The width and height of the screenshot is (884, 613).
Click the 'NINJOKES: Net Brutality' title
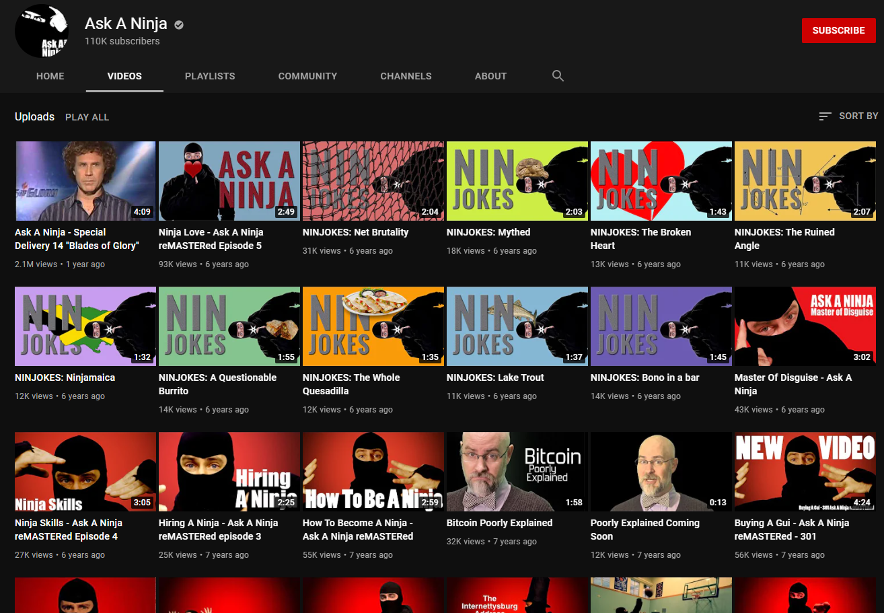click(x=355, y=232)
